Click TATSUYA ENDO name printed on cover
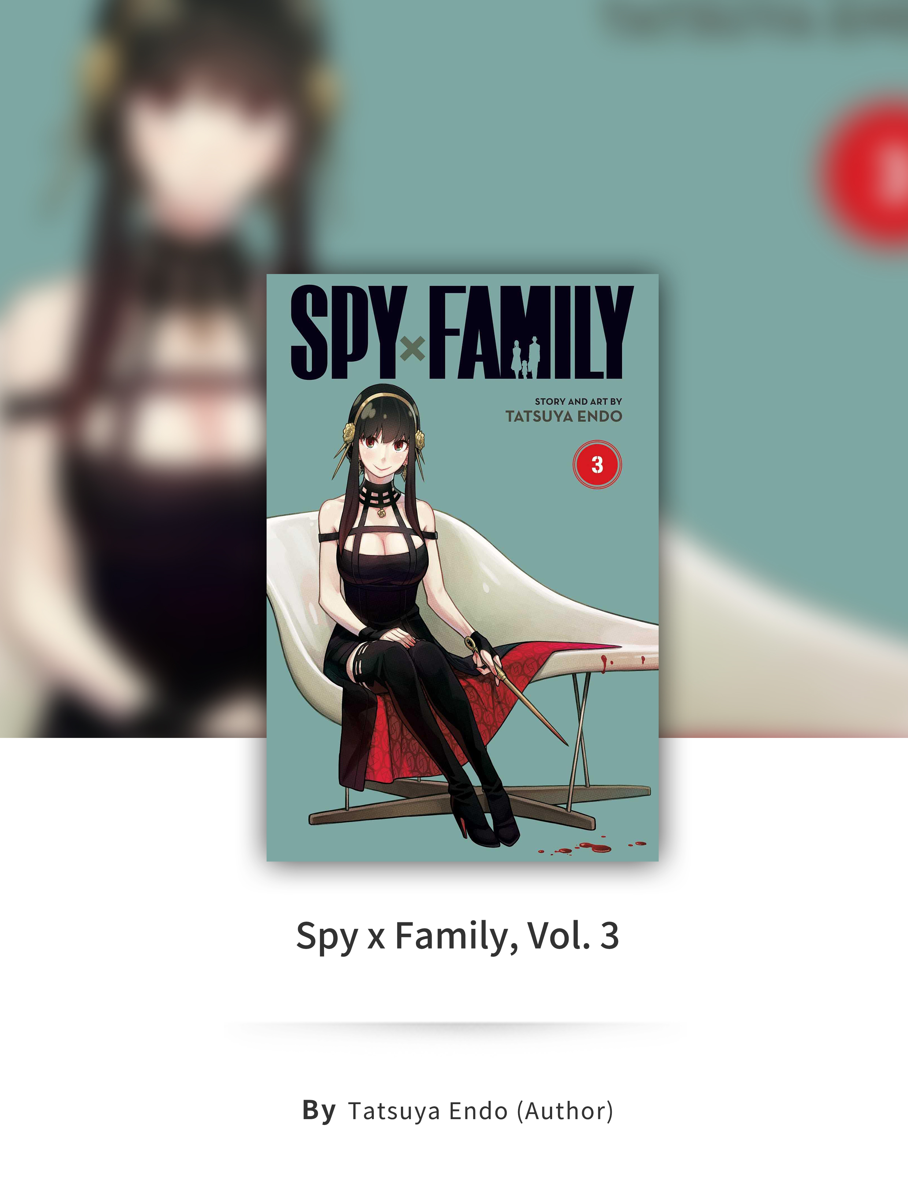Viewport: 908px width, 1185px height. (564, 416)
